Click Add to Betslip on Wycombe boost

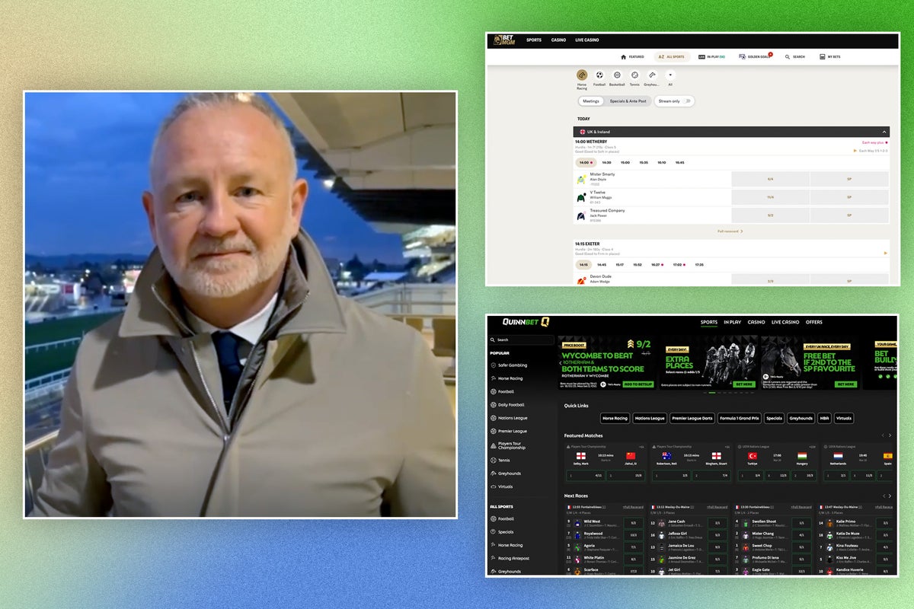pyautogui.click(x=638, y=384)
